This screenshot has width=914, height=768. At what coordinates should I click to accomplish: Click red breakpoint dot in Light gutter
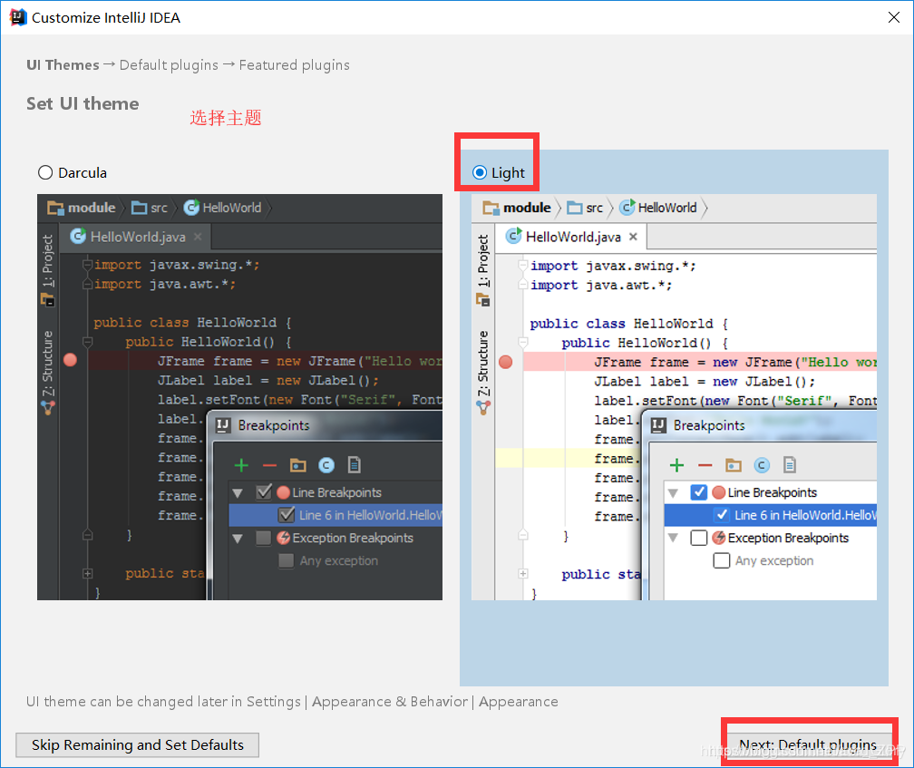pyautogui.click(x=505, y=362)
